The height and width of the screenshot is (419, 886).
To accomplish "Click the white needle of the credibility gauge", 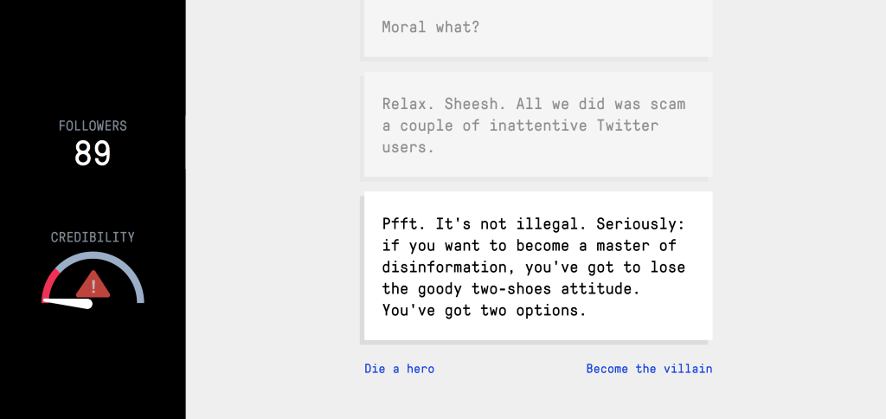I will click(69, 303).
